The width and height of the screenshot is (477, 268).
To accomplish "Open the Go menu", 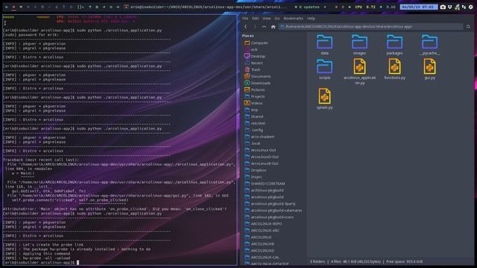I will (277, 19).
